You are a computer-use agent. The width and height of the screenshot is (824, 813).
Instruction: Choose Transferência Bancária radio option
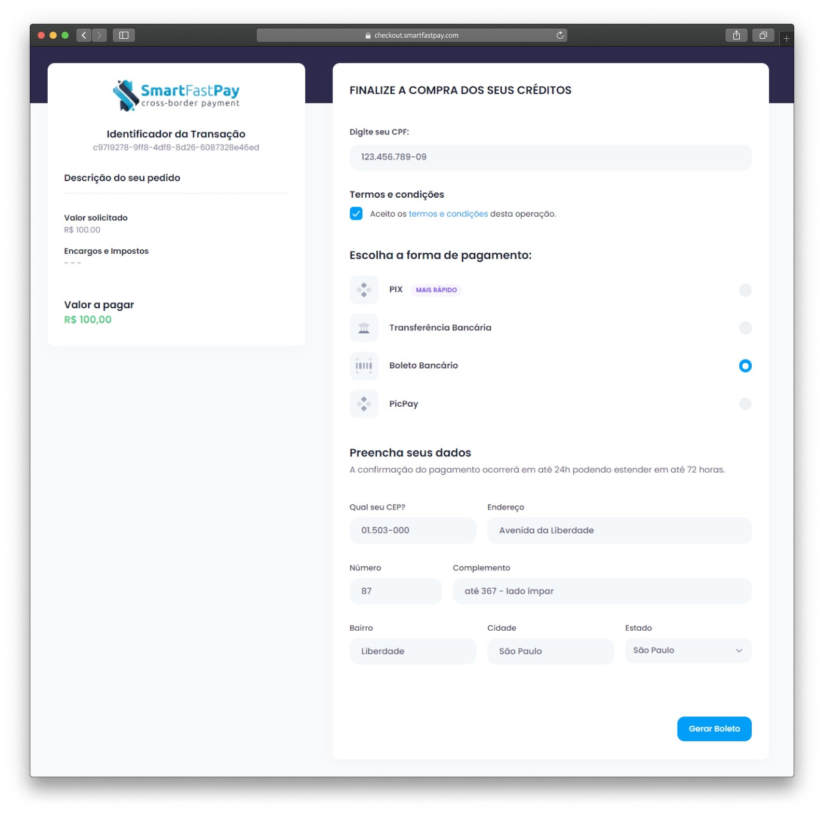[745, 328]
